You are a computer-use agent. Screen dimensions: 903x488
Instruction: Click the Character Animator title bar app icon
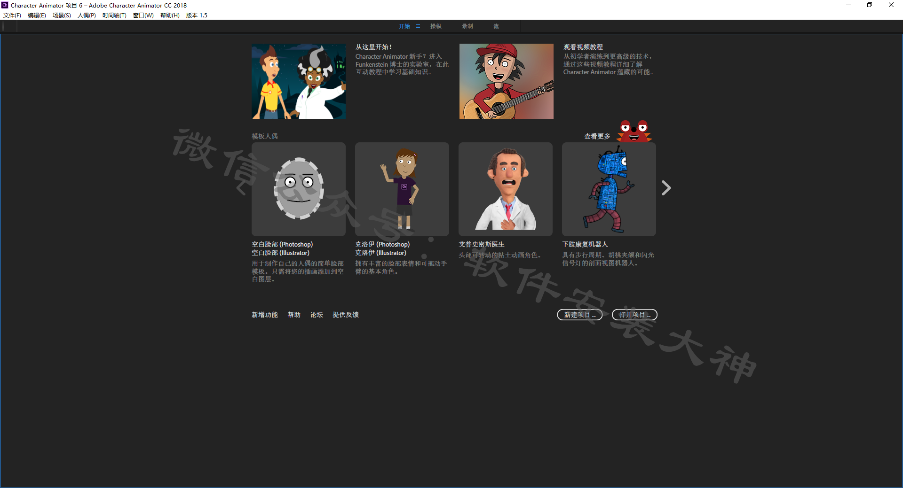coord(5,5)
